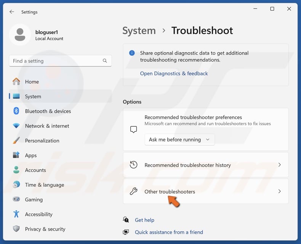Go to Accessibility settings
The width and height of the screenshot is (301, 244).
point(60,214)
